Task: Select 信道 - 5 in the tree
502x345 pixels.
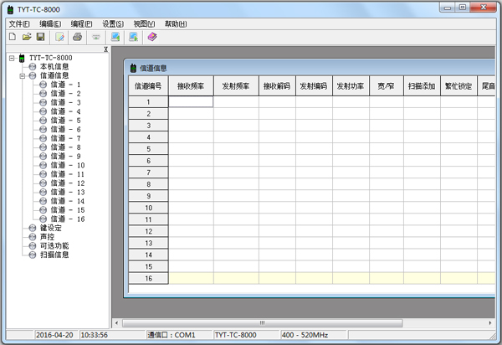Action: (x=65, y=121)
